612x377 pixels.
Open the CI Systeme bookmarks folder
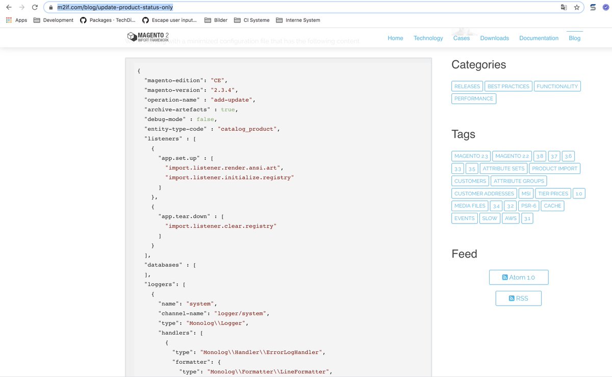252,20
